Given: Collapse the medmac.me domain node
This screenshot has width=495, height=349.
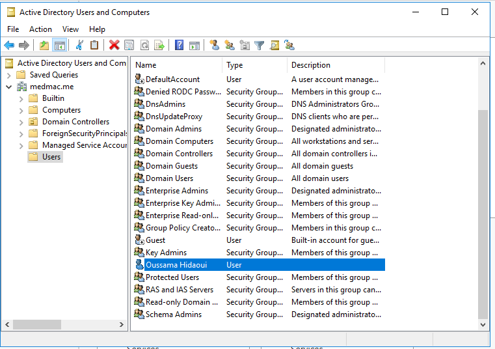Looking at the screenshot, I should 9,87.
